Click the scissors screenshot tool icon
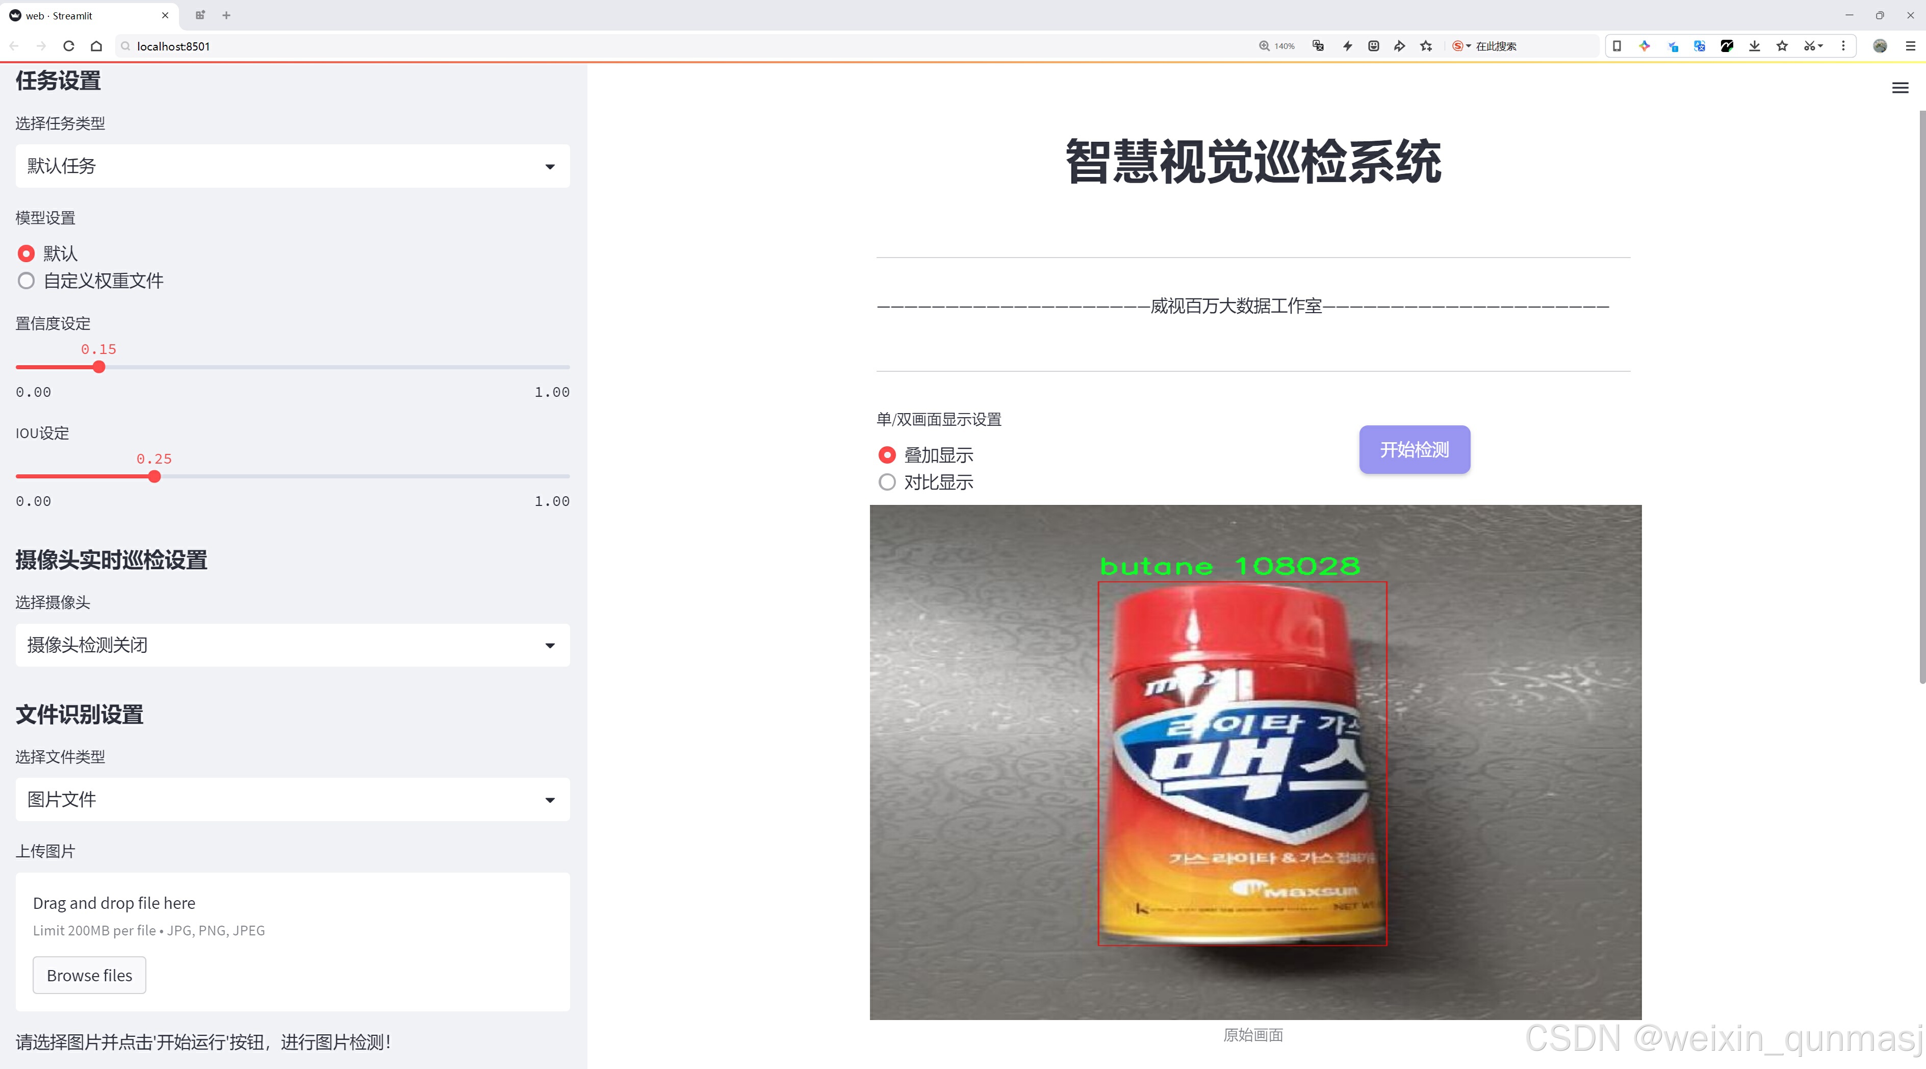Viewport: 1926px width, 1069px height. [x=1809, y=46]
